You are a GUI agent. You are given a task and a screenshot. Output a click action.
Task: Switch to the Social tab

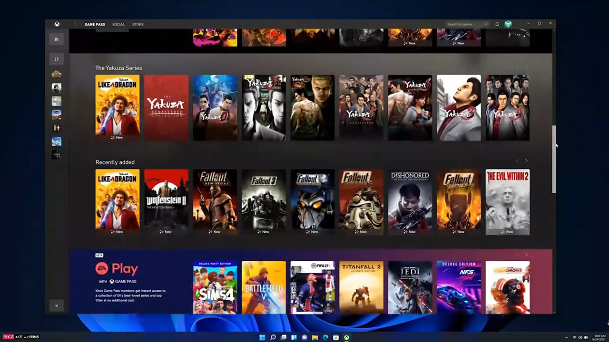[118, 24]
